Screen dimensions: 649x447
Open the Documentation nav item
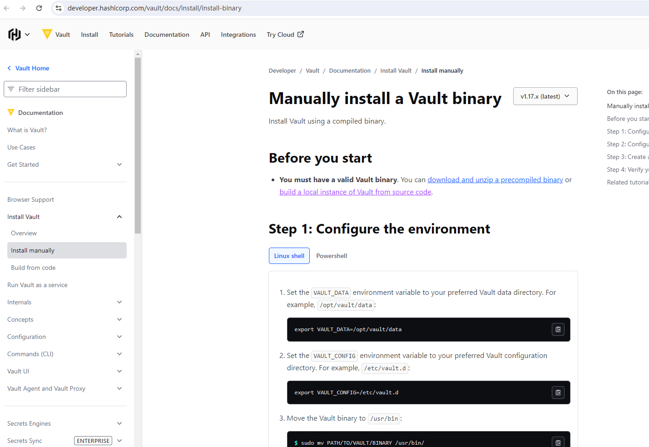[167, 35]
